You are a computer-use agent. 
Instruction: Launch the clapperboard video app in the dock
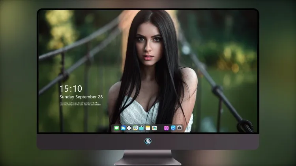click(x=141, y=128)
